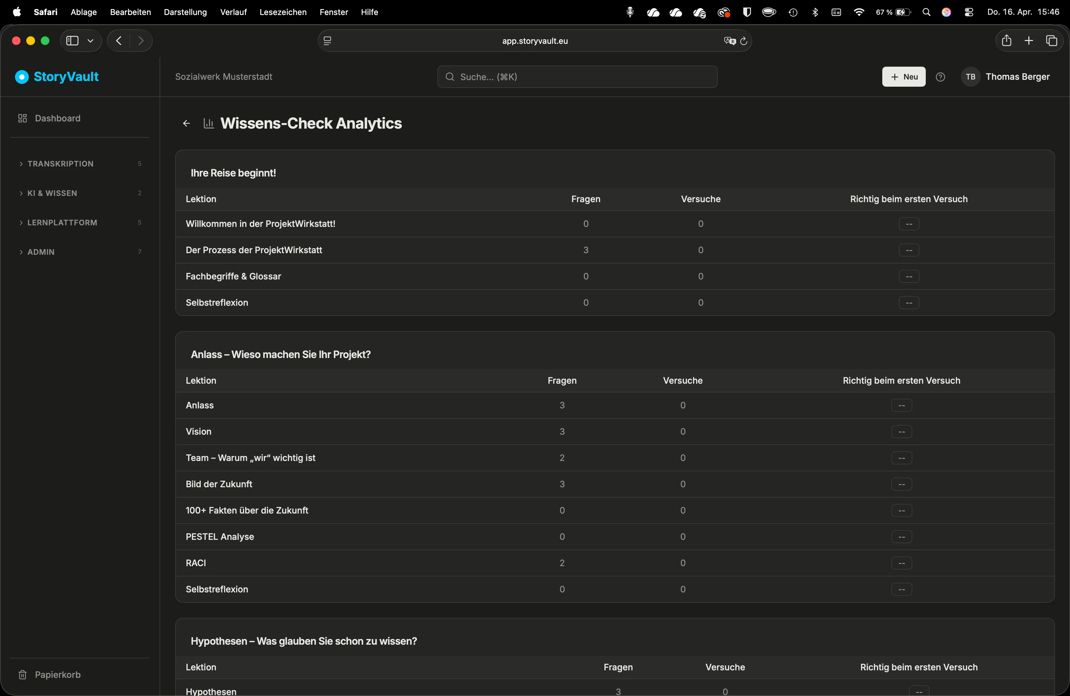Click the 'Ihre Reise beginnt!' section heading

(x=233, y=173)
